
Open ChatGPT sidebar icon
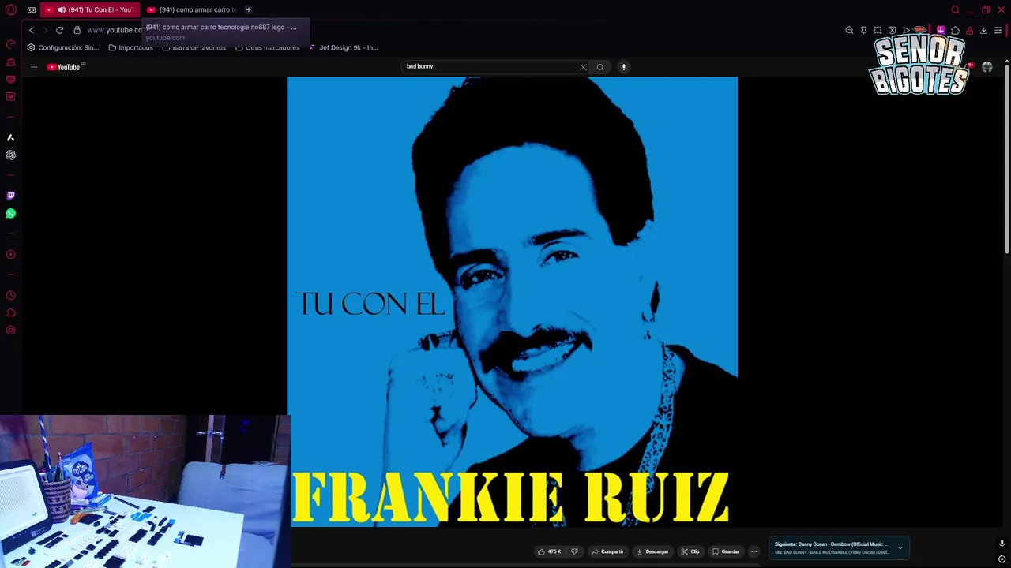point(11,155)
